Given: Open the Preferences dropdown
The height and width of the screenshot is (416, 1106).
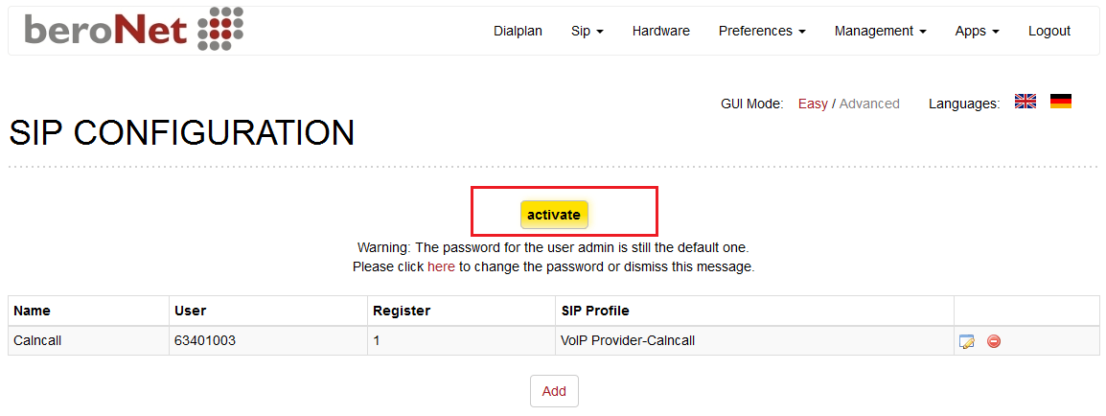Looking at the screenshot, I should [x=762, y=31].
